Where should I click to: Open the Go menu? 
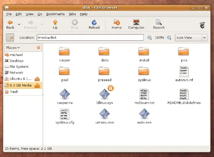pyautogui.click(x=40, y=14)
